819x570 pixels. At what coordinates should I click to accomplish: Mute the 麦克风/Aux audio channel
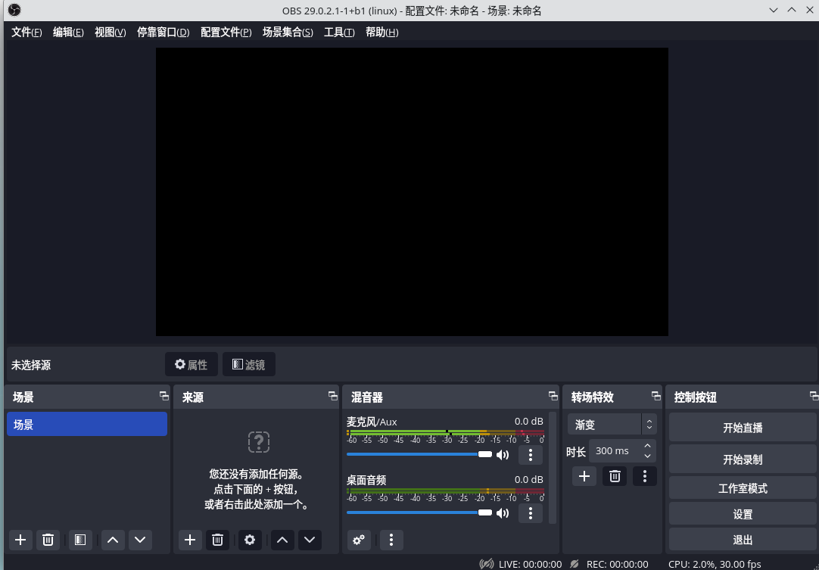(x=503, y=454)
